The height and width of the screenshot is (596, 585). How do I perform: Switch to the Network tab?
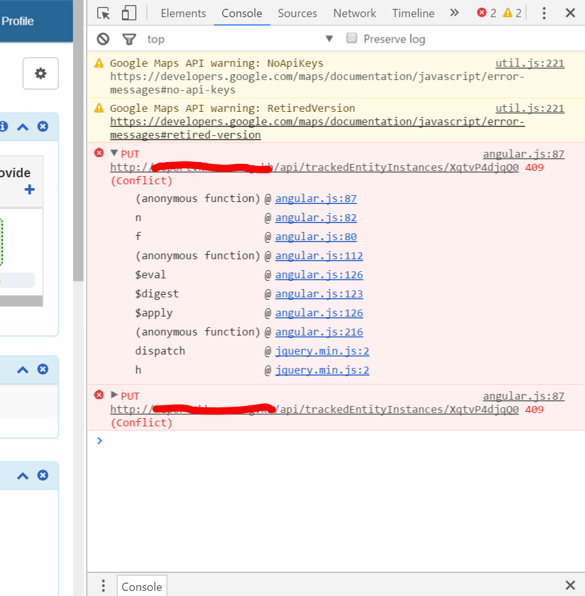(x=354, y=13)
